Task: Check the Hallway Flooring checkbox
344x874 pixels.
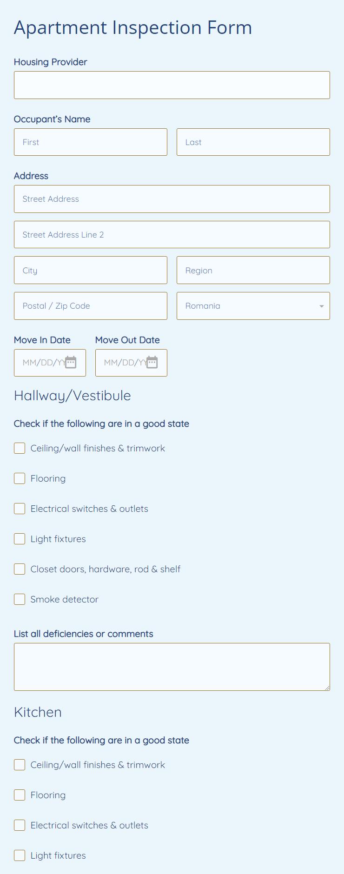Action: pyautogui.click(x=20, y=478)
